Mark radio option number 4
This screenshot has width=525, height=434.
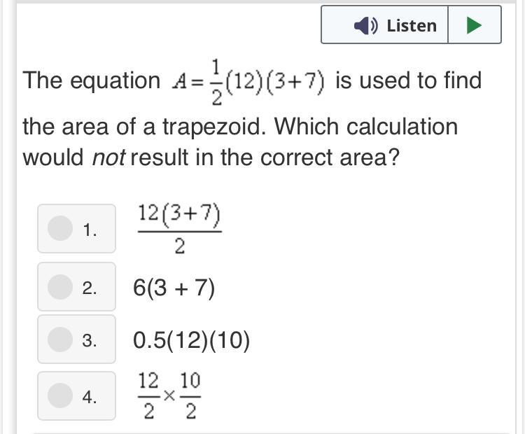pyautogui.click(x=60, y=396)
